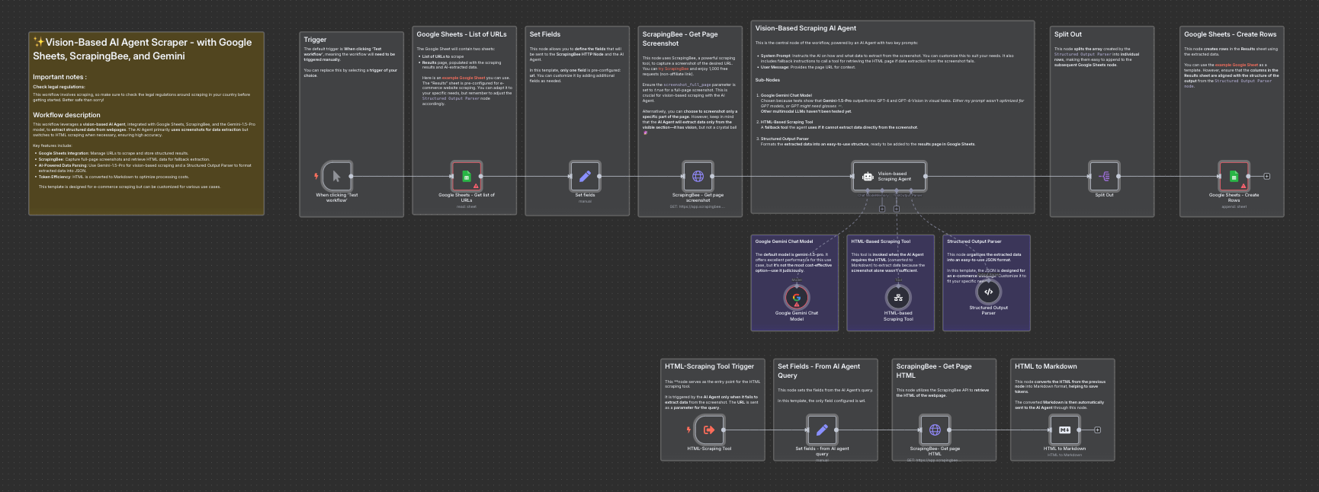Open the 'example Google Sheet' link in List of URLs note

tap(464, 78)
